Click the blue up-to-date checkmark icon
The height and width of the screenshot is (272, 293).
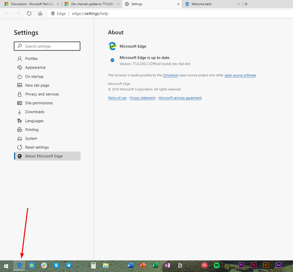point(112,60)
